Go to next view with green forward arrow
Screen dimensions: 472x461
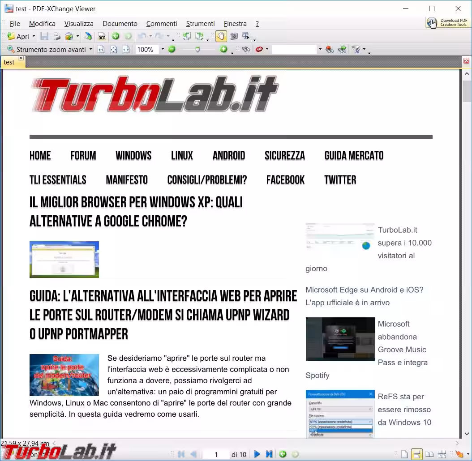[x=128, y=36]
